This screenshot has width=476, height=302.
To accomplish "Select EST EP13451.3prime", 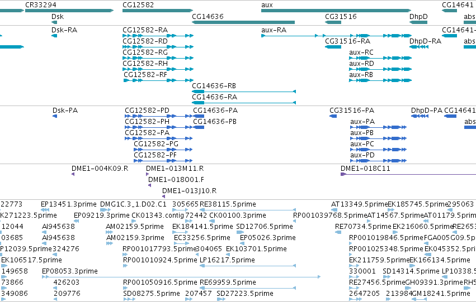I will click(69, 204).
